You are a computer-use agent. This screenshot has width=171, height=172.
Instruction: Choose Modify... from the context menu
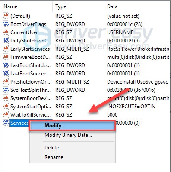point(72,126)
